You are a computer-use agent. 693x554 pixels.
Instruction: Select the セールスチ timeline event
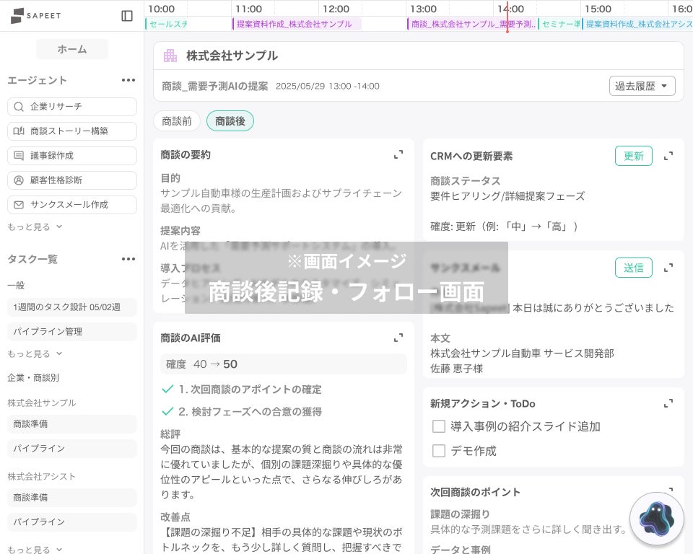click(x=167, y=24)
